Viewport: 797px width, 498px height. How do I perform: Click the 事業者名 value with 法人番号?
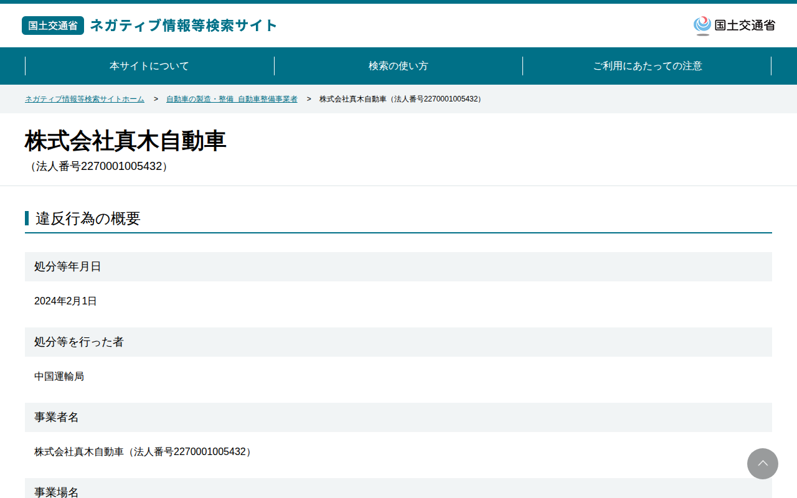[144, 452]
